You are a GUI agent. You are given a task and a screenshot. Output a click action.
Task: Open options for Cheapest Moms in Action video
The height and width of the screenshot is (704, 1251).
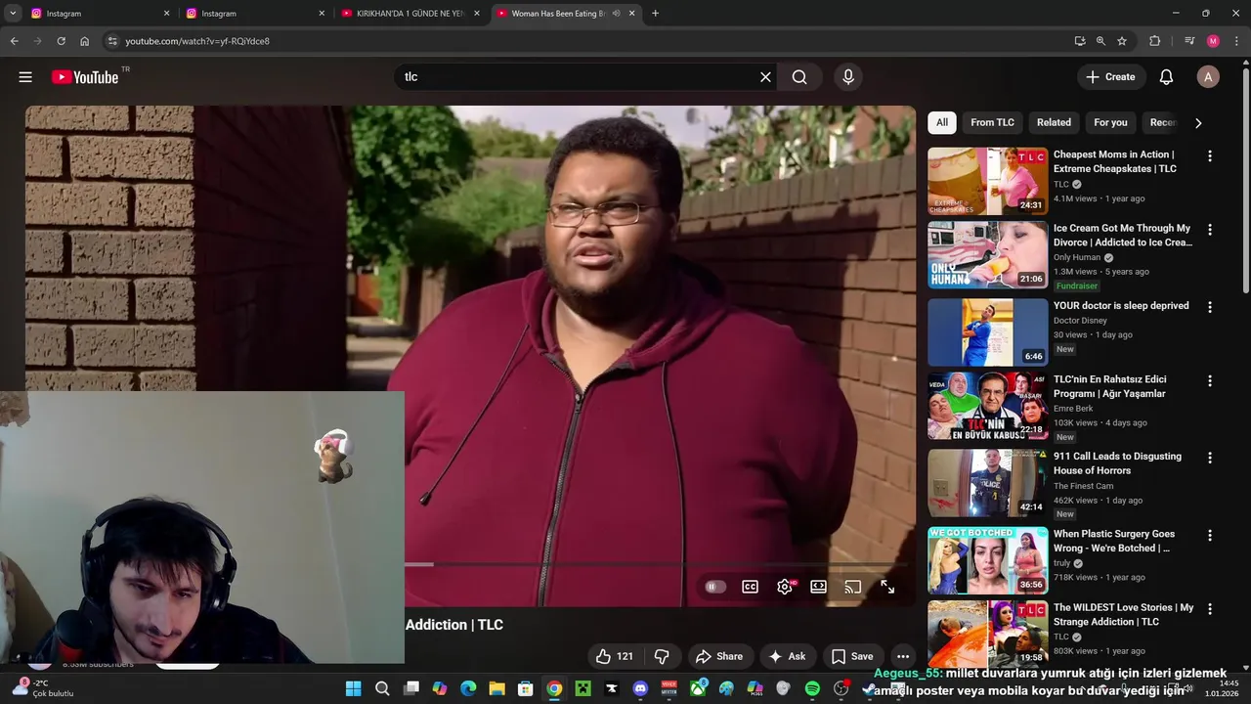[1210, 156]
